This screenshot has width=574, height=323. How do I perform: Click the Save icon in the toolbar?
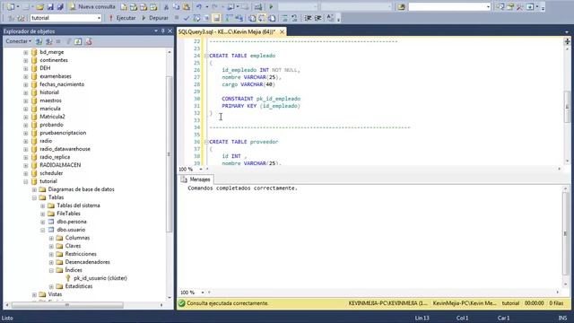point(50,7)
